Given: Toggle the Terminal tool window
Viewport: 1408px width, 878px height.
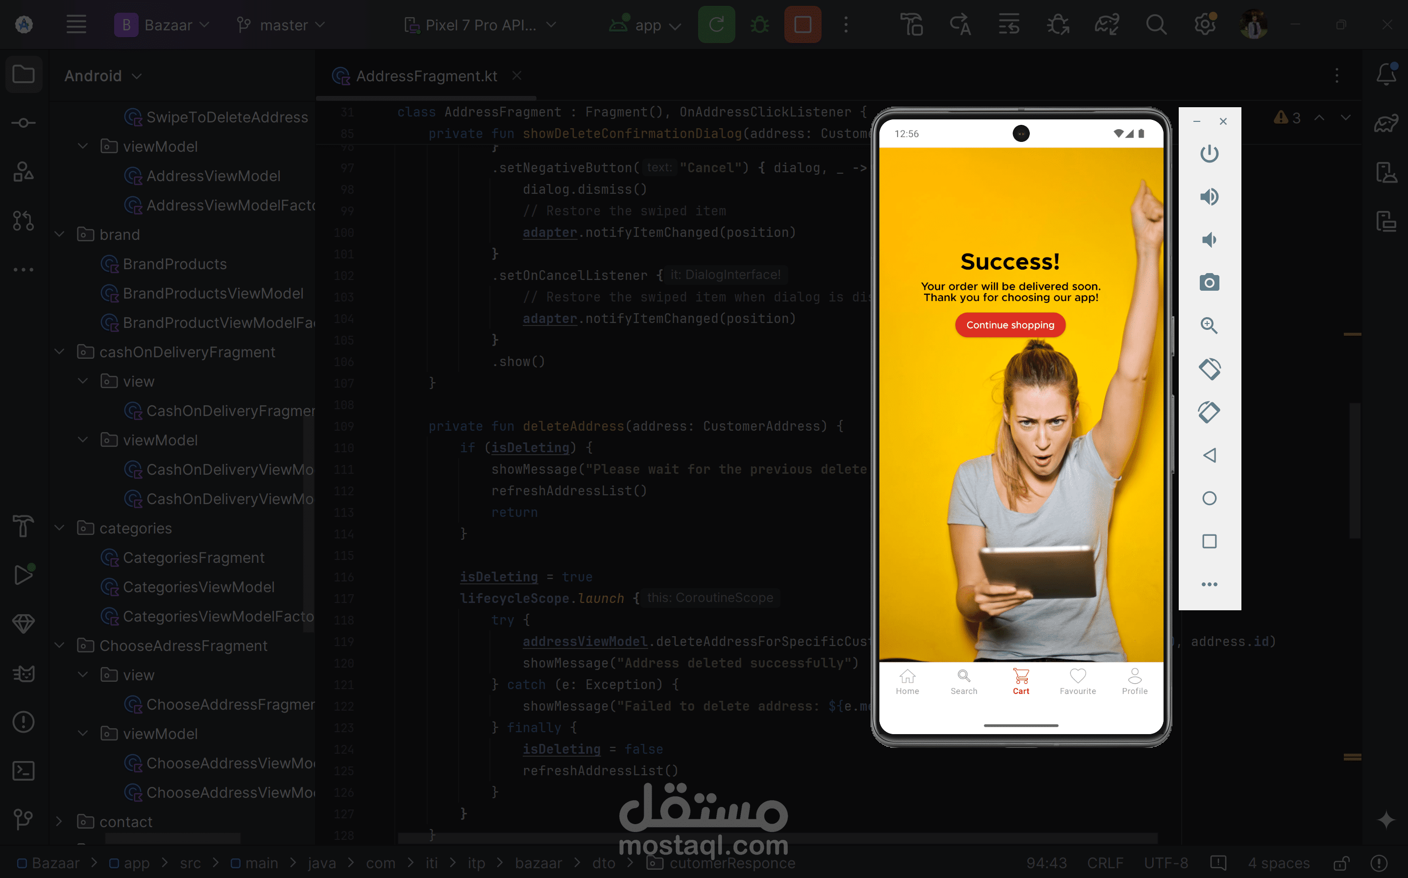Looking at the screenshot, I should pos(23,770).
